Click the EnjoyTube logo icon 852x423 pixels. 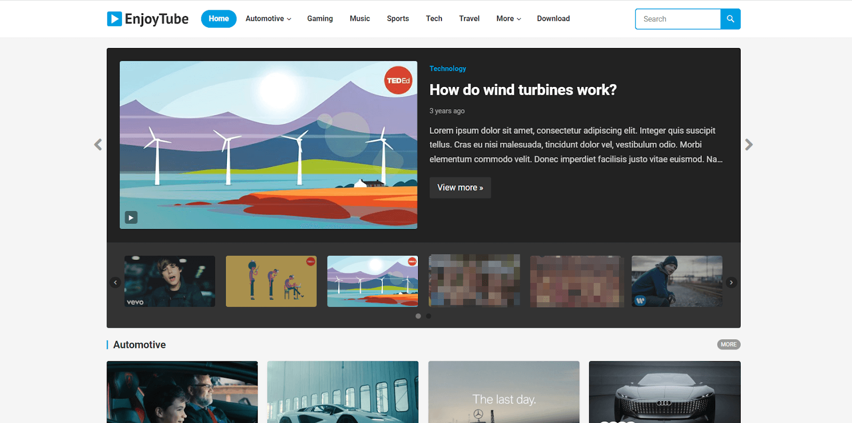pyautogui.click(x=114, y=19)
